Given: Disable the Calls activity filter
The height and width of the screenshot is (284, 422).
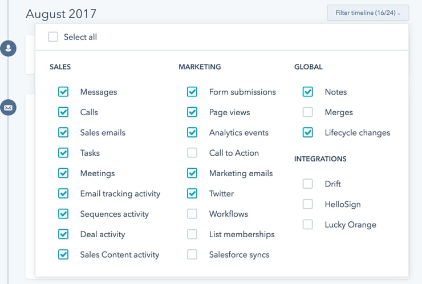Looking at the screenshot, I should click(x=63, y=112).
